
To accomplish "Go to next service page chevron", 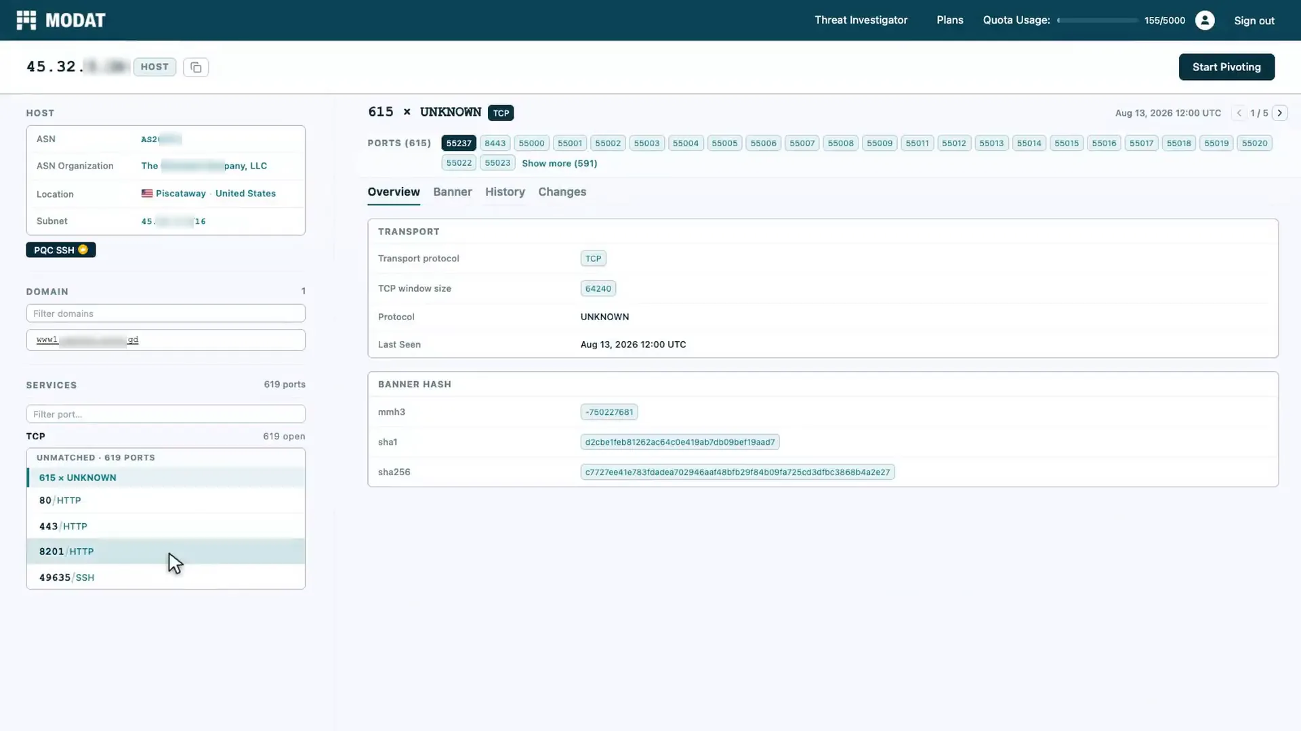I will (1279, 113).
